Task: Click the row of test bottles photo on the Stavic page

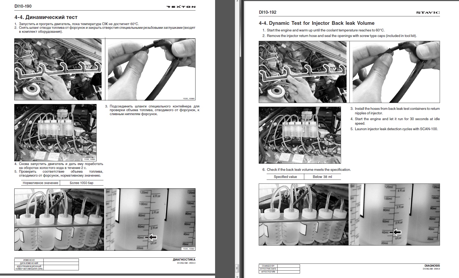Action: pos(304,214)
